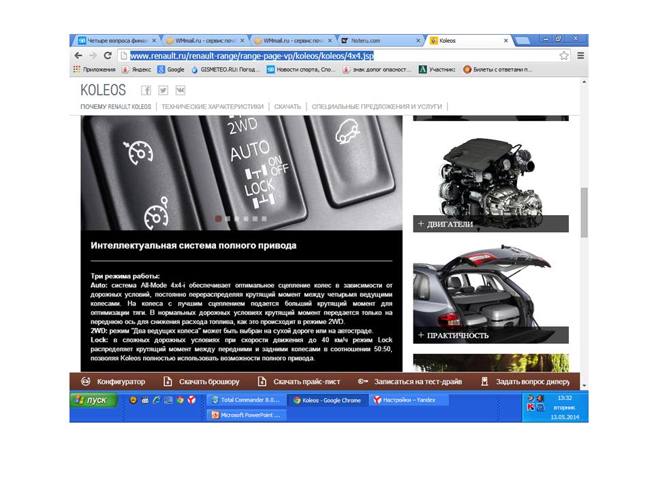
Task: Launch Yandex browser from quick launch
Action: click(x=191, y=400)
